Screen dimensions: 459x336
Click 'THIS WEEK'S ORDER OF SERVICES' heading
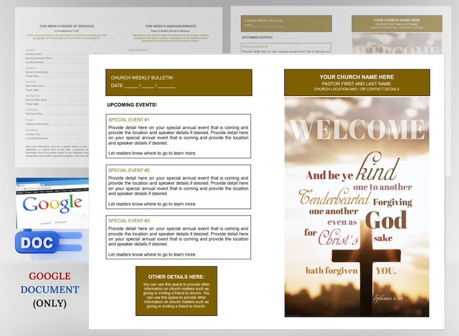[66, 26]
